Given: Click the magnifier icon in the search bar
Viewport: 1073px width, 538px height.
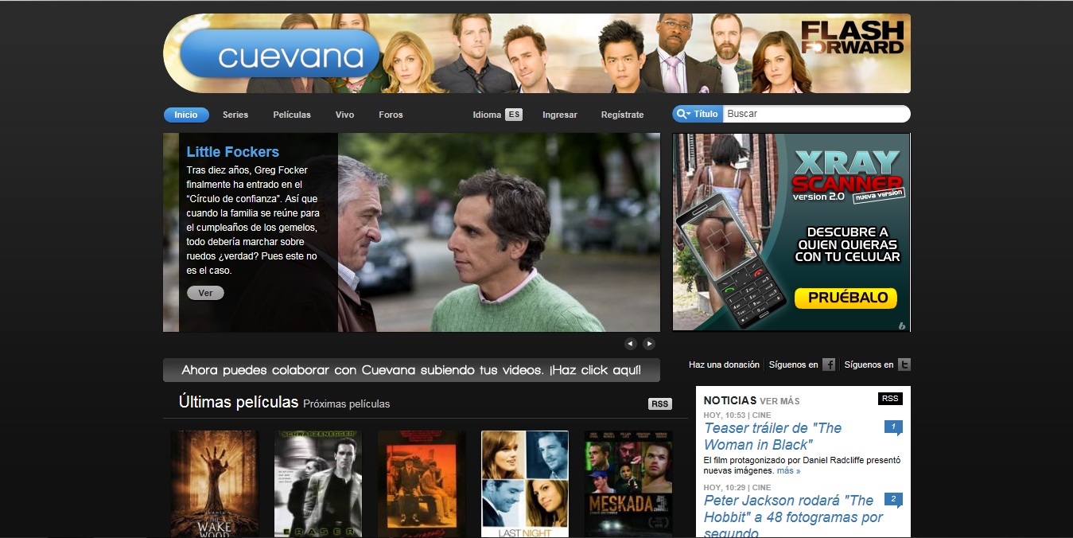Looking at the screenshot, I should pos(680,114).
